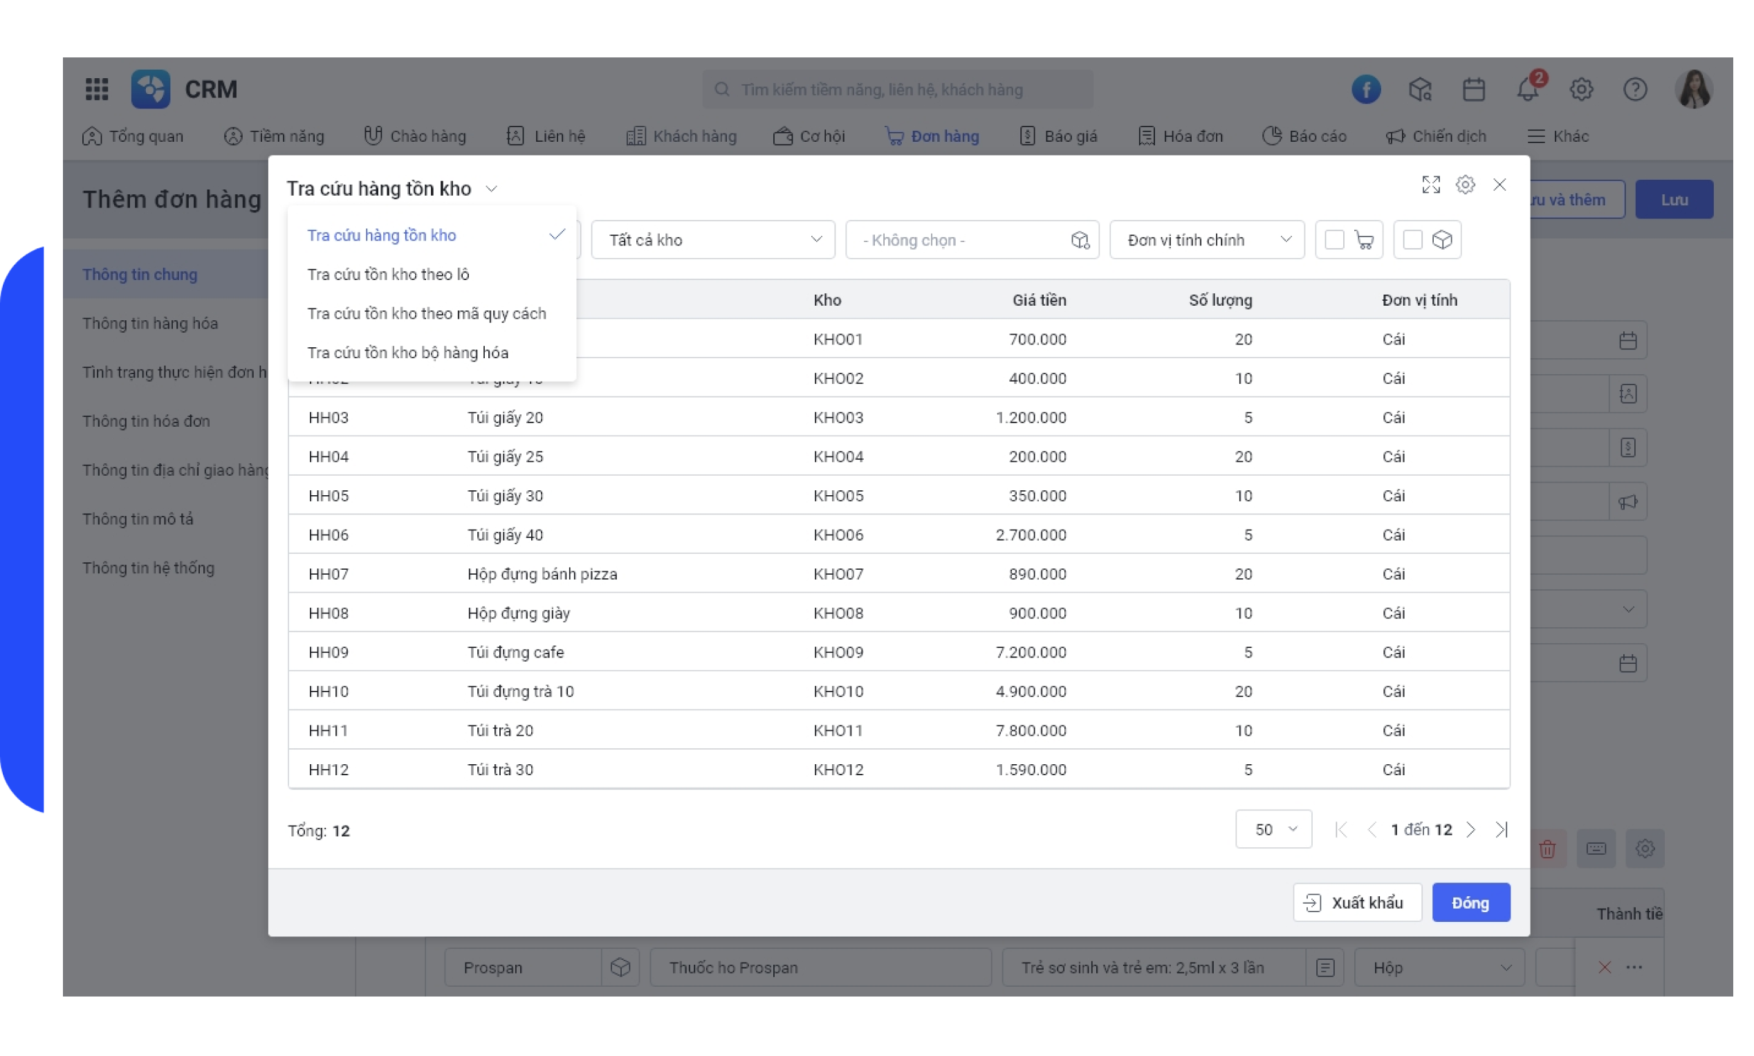The width and height of the screenshot is (1754, 1056).
Task: Open the help question mark icon
Action: pyautogui.click(x=1634, y=89)
